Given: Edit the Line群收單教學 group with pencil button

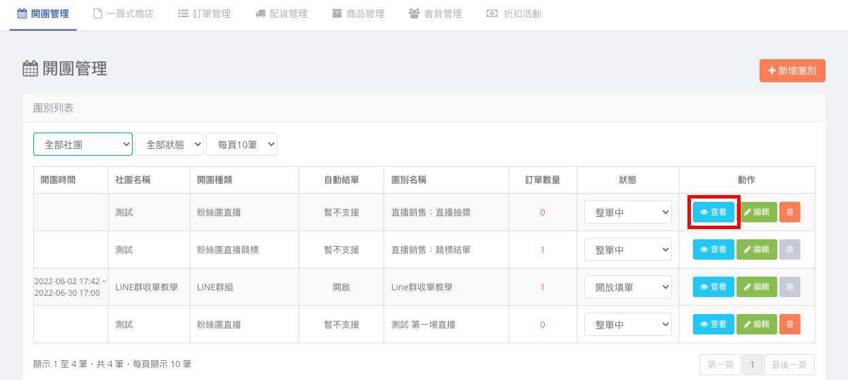Looking at the screenshot, I should click(756, 287).
